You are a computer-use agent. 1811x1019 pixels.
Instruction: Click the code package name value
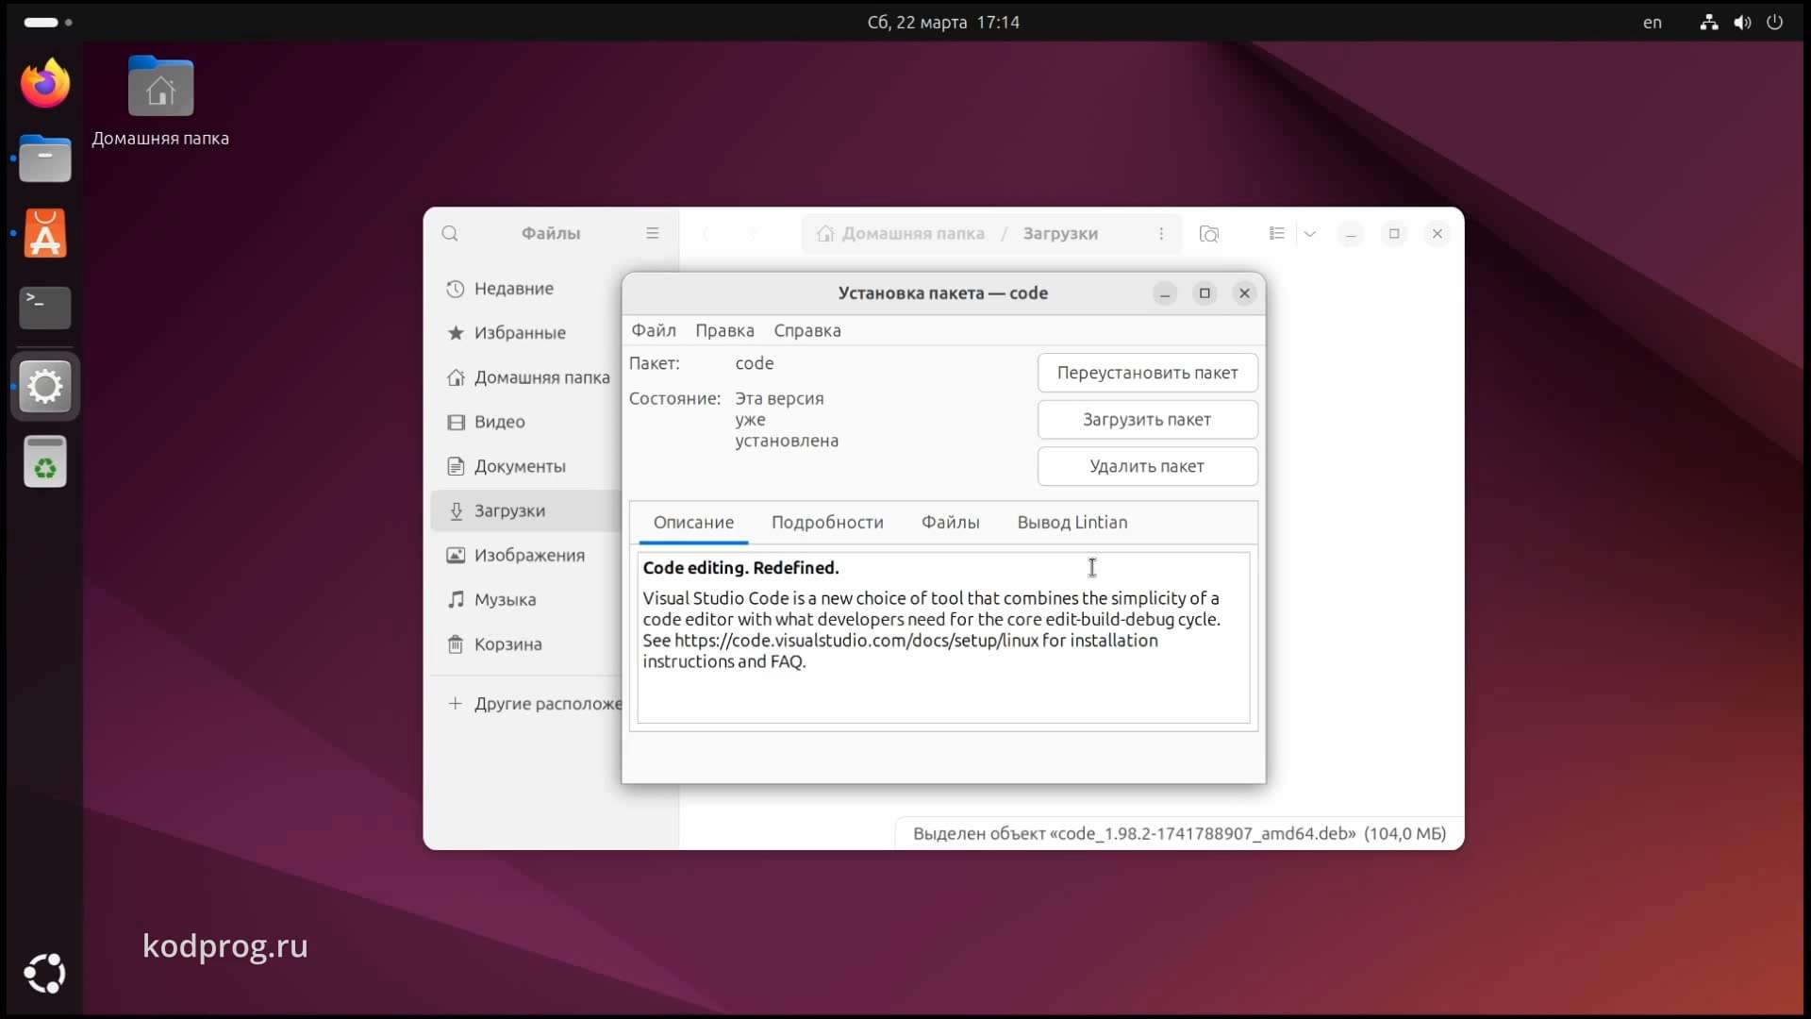click(x=754, y=363)
